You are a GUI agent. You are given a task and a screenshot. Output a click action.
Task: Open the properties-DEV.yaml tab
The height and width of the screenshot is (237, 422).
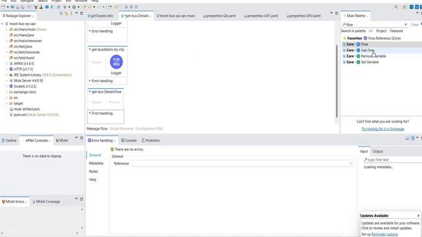303,16
